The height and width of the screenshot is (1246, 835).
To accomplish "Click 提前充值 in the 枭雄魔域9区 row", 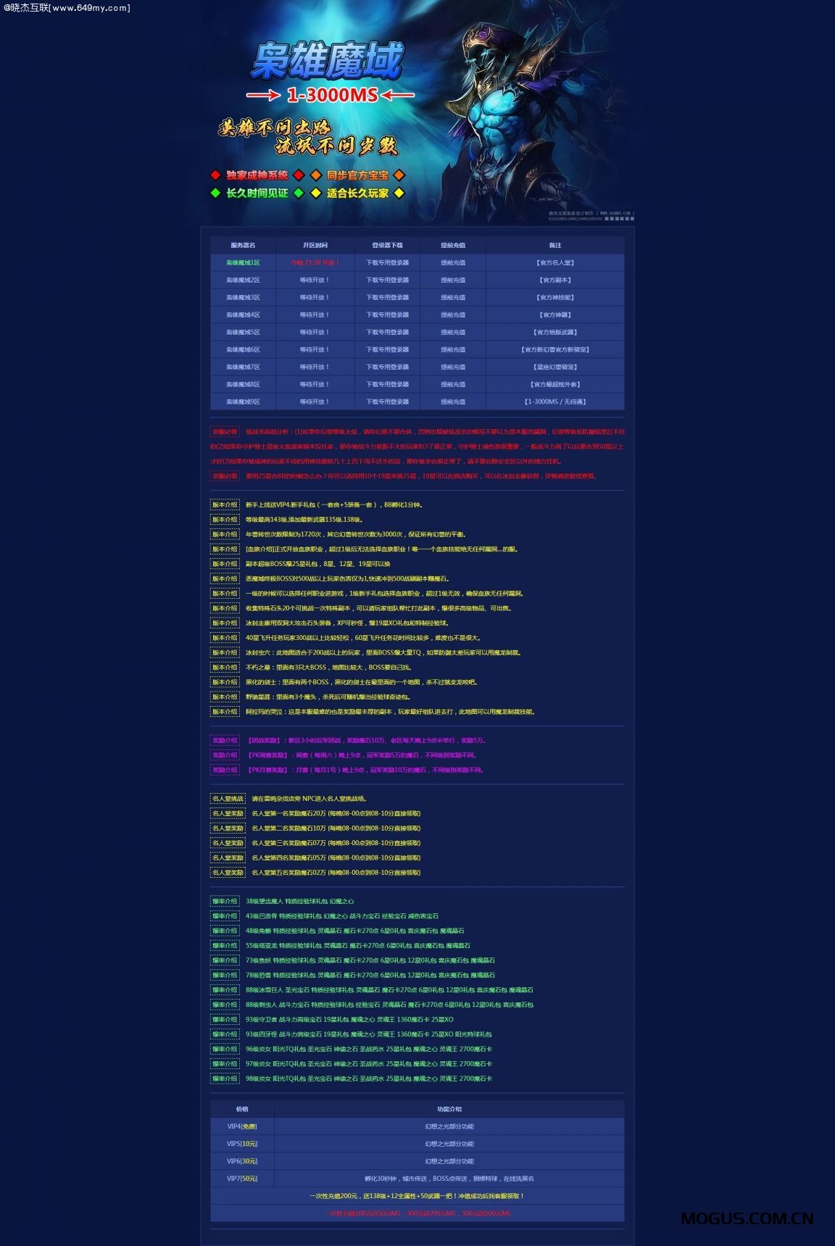I will [x=453, y=402].
